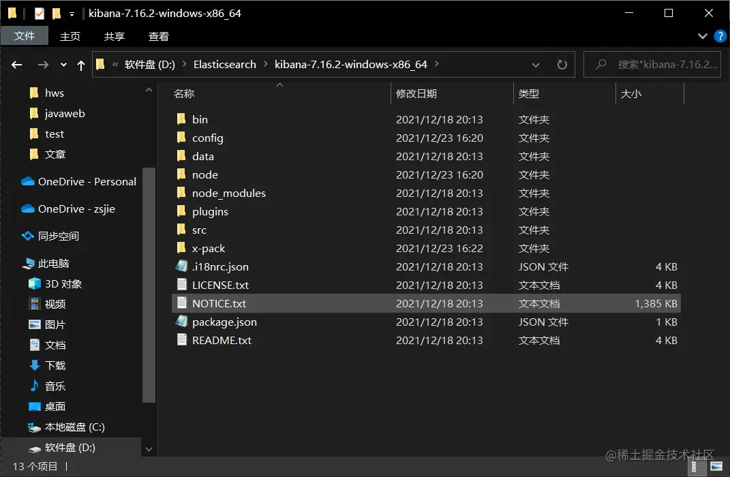The image size is (730, 477).
Task: Click Elasticsearch in the address breadcrumb
Action: click(x=225, y=65)
